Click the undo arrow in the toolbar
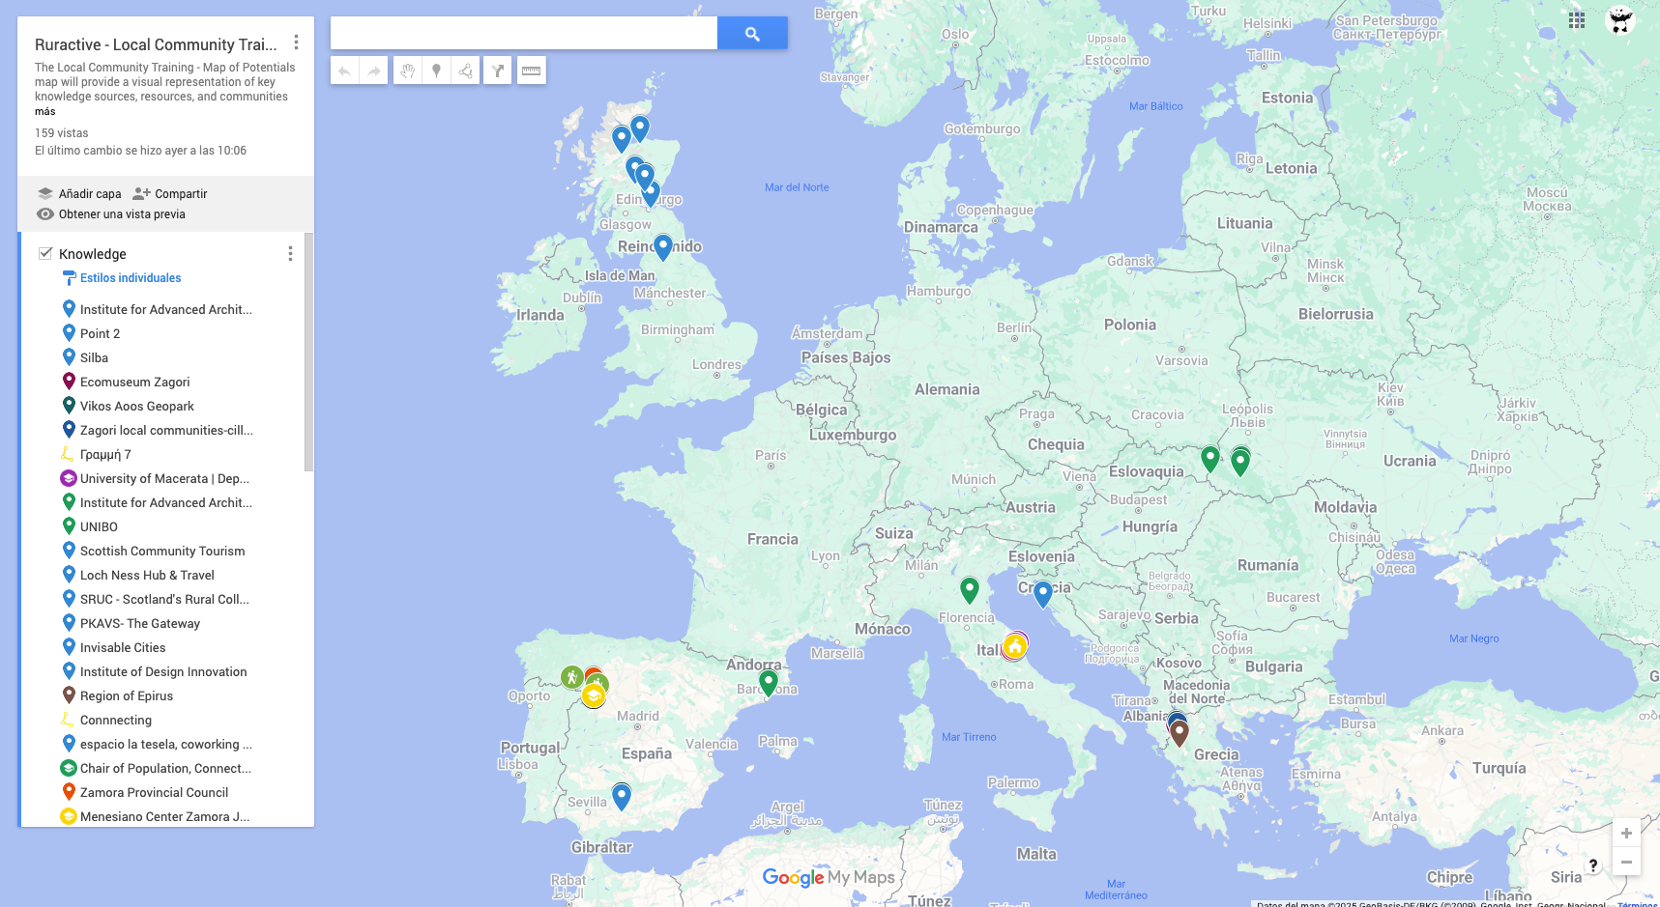1660x907 pixels. click(x=345, y=71)
